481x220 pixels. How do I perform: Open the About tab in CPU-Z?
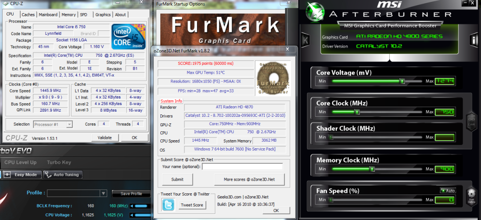pyautogui.click(x=120, y=15)
